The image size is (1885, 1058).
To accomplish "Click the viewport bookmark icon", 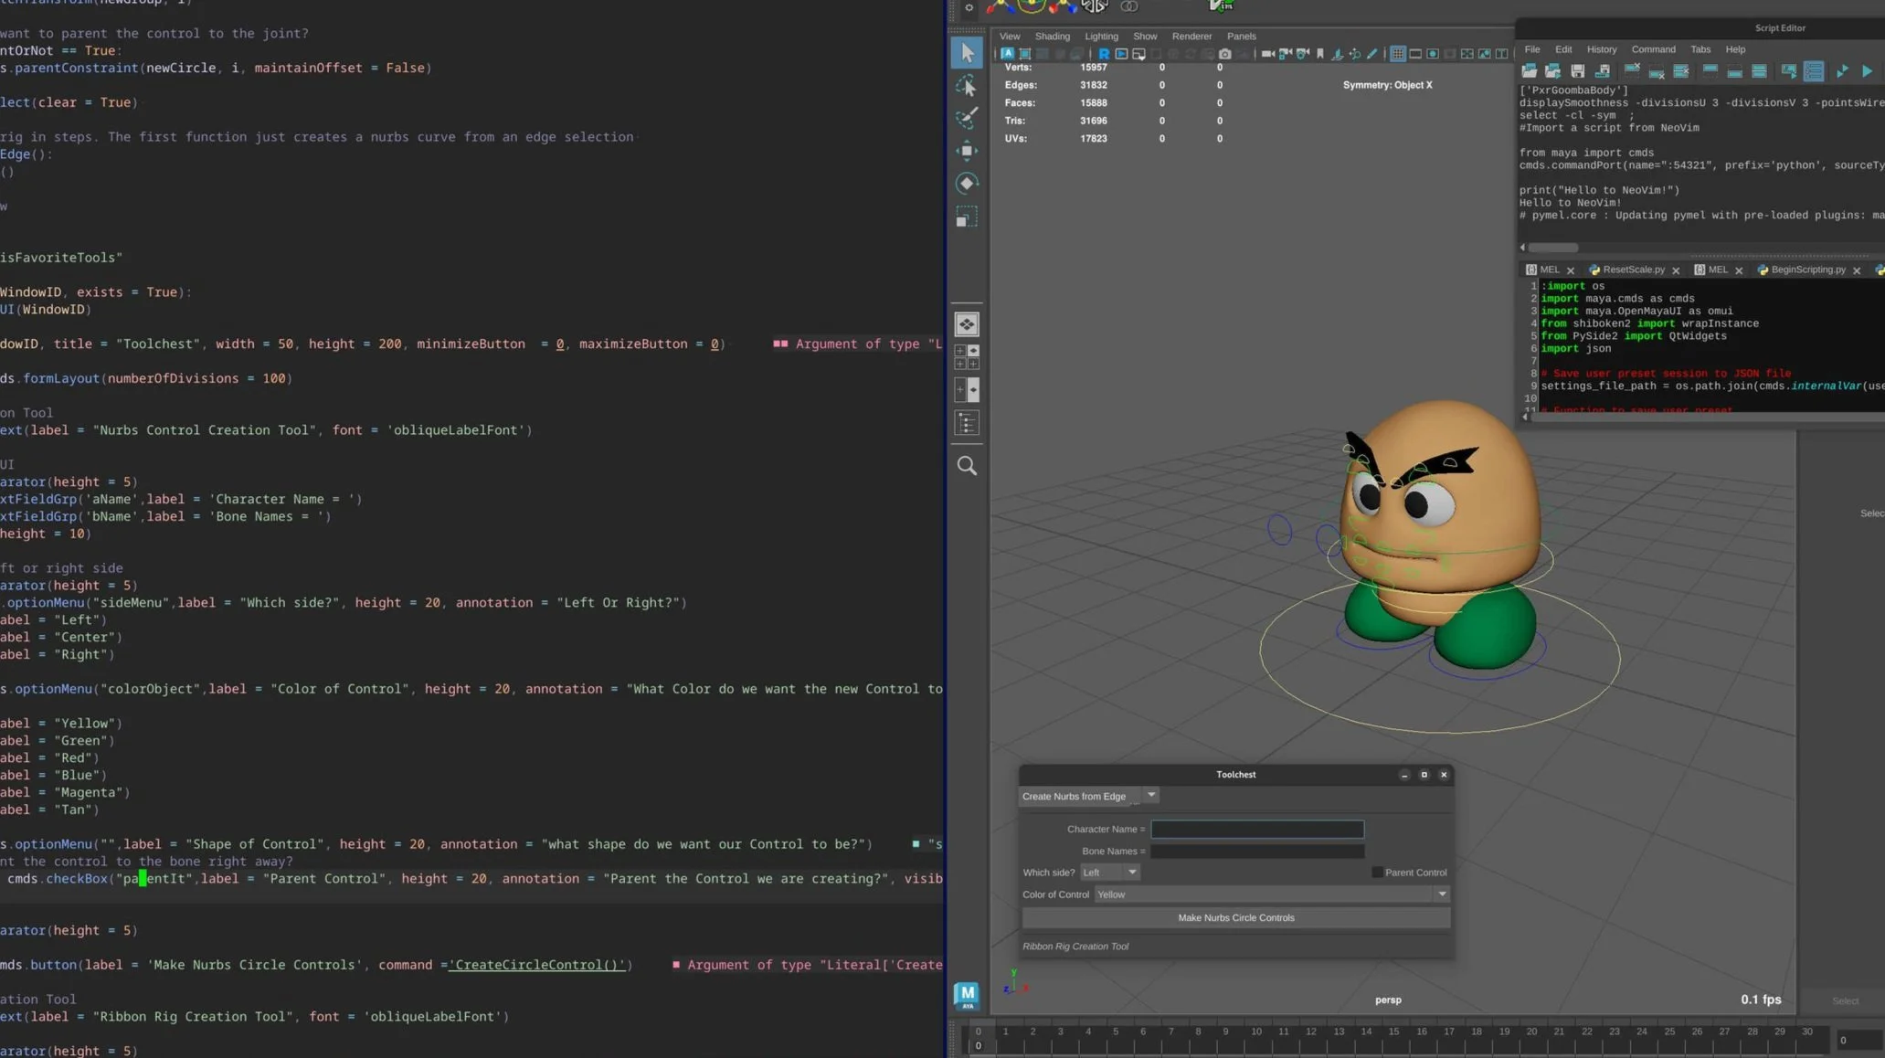I will (1320, 54).
